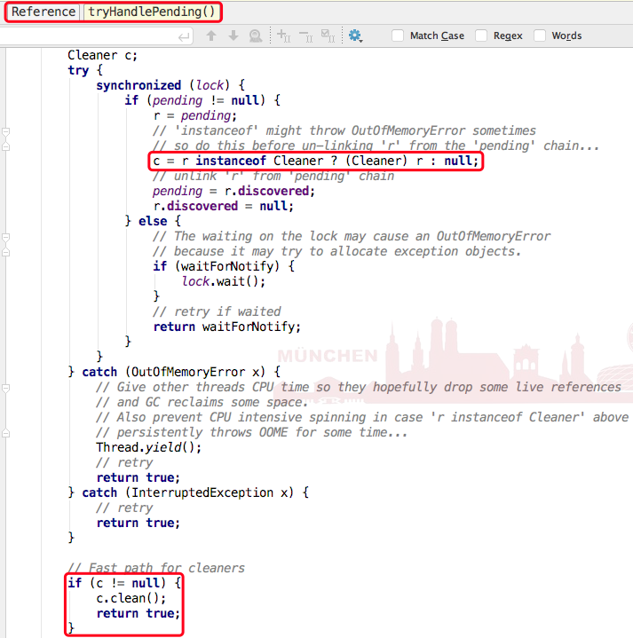633x638 pixels.
Task: Click "catch (OutOfMemoryError x)" line
Action: click(x=174, y=372)
